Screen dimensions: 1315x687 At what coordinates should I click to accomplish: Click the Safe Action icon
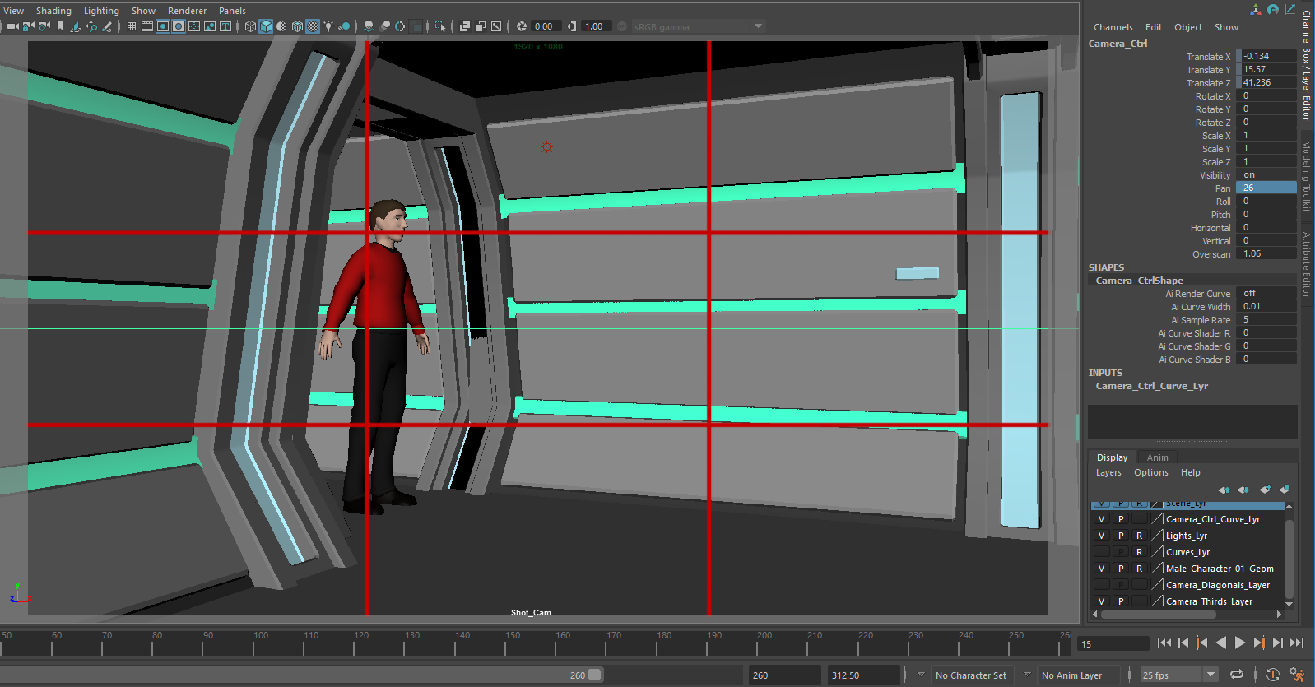pos(210,26)
